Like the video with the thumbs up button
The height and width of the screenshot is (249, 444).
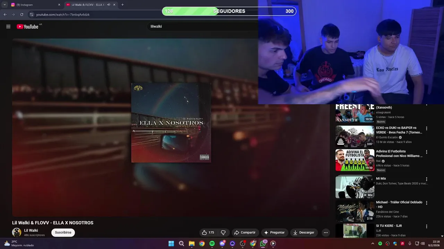click(x=208, y=232)
